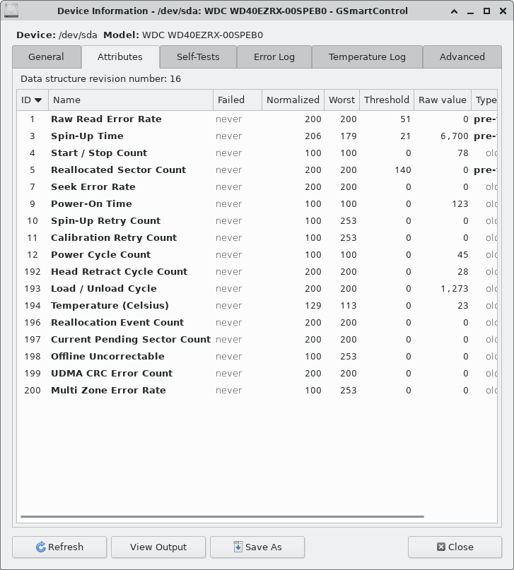The image size is (514, 570).
Task: Click the Power Cycle Count attribute
Action: point(257,255)
